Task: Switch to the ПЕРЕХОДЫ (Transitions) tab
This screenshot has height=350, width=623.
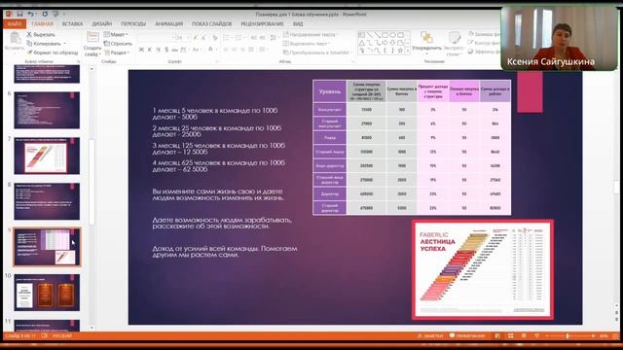Action: [133, 23]
